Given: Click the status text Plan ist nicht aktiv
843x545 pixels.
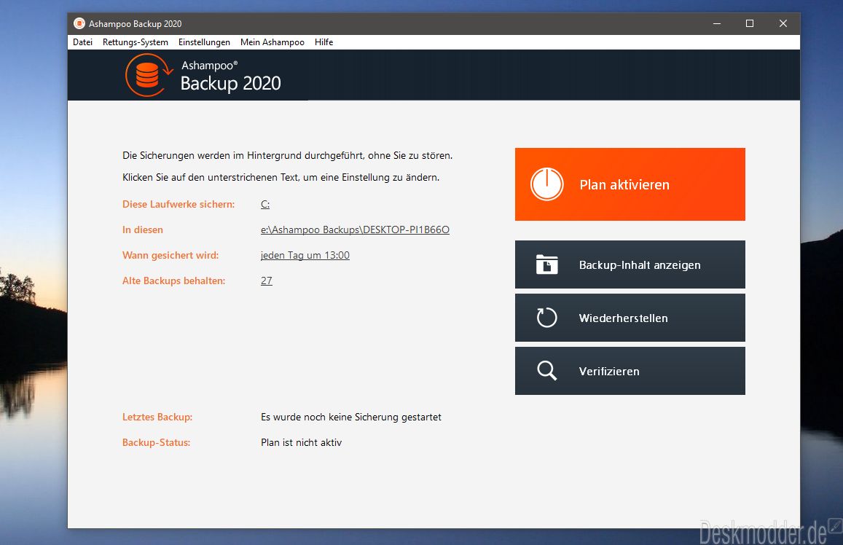Looking at the screenshot, I should 301,442.
